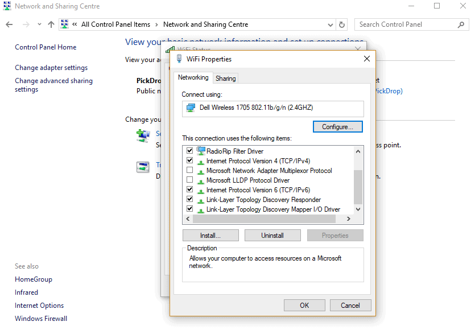The image size is (475, 334).
Task: Click the Control Panel icon in address bar
Action: [x=64, y=24]
